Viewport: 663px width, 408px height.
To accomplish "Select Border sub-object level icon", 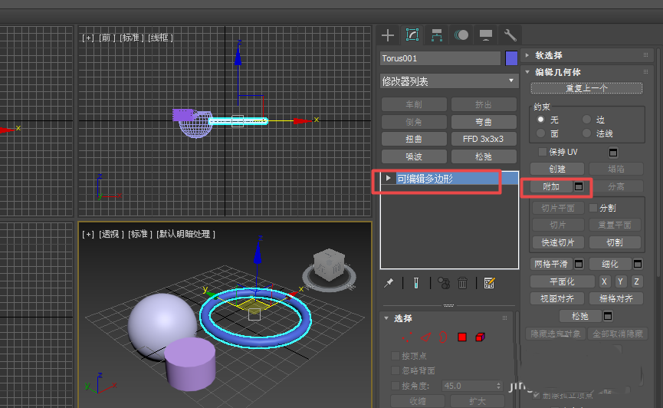I will tap(443, 337).
